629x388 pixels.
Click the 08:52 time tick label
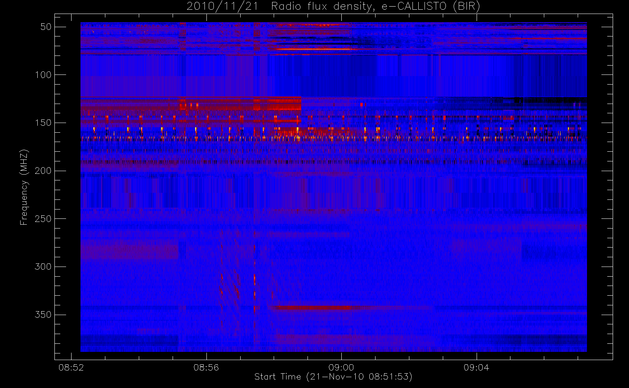pyautogui.click(x=71, y=367)
